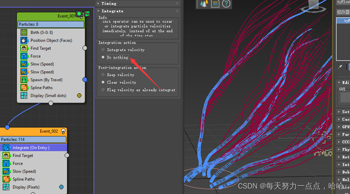
Task: Select the Display (Pixels) operator row
Action: (33, 187)
